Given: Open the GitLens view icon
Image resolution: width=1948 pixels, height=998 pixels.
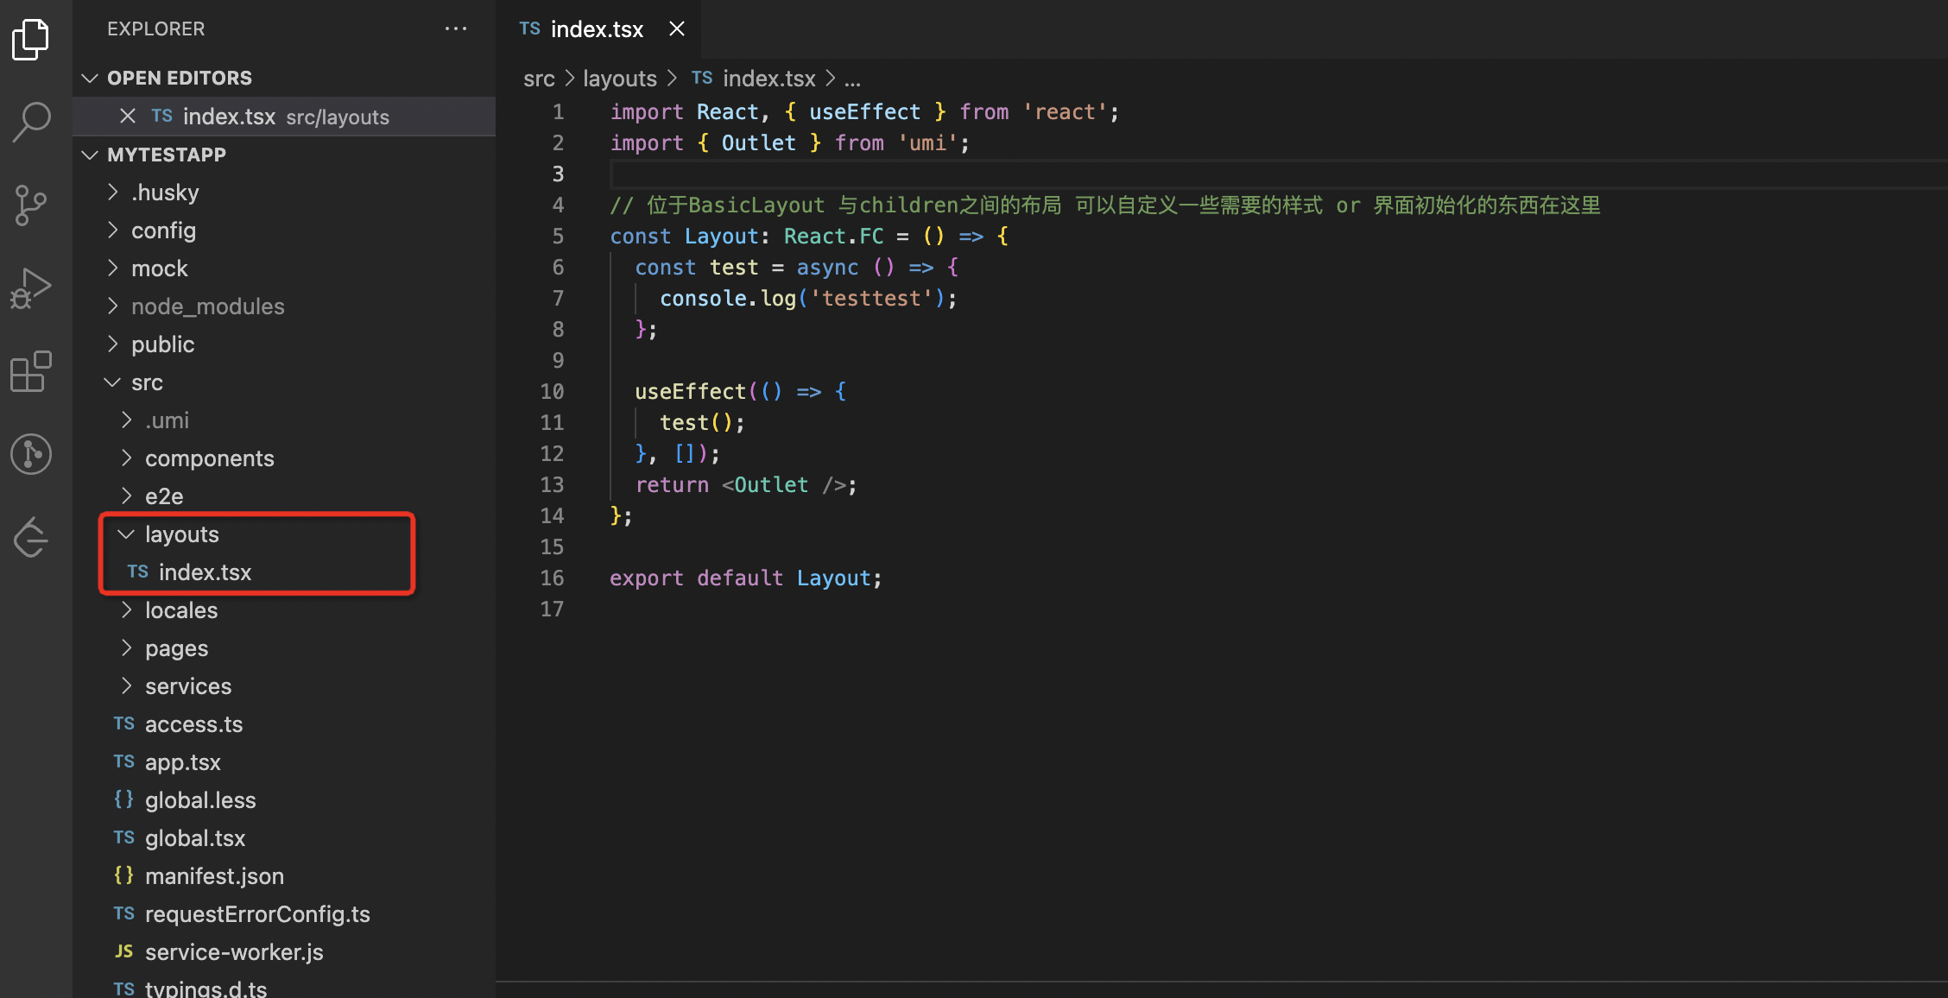Looking at the screenshot, I should 31,454.
